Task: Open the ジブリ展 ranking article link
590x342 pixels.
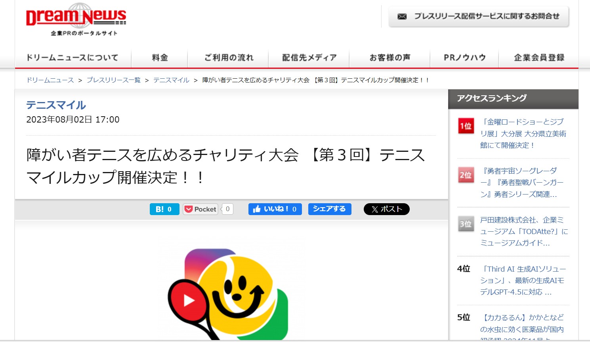Action: click(523, 134)
